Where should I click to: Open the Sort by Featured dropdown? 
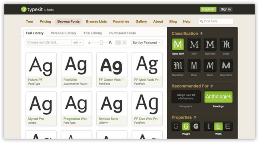(147, 42)
